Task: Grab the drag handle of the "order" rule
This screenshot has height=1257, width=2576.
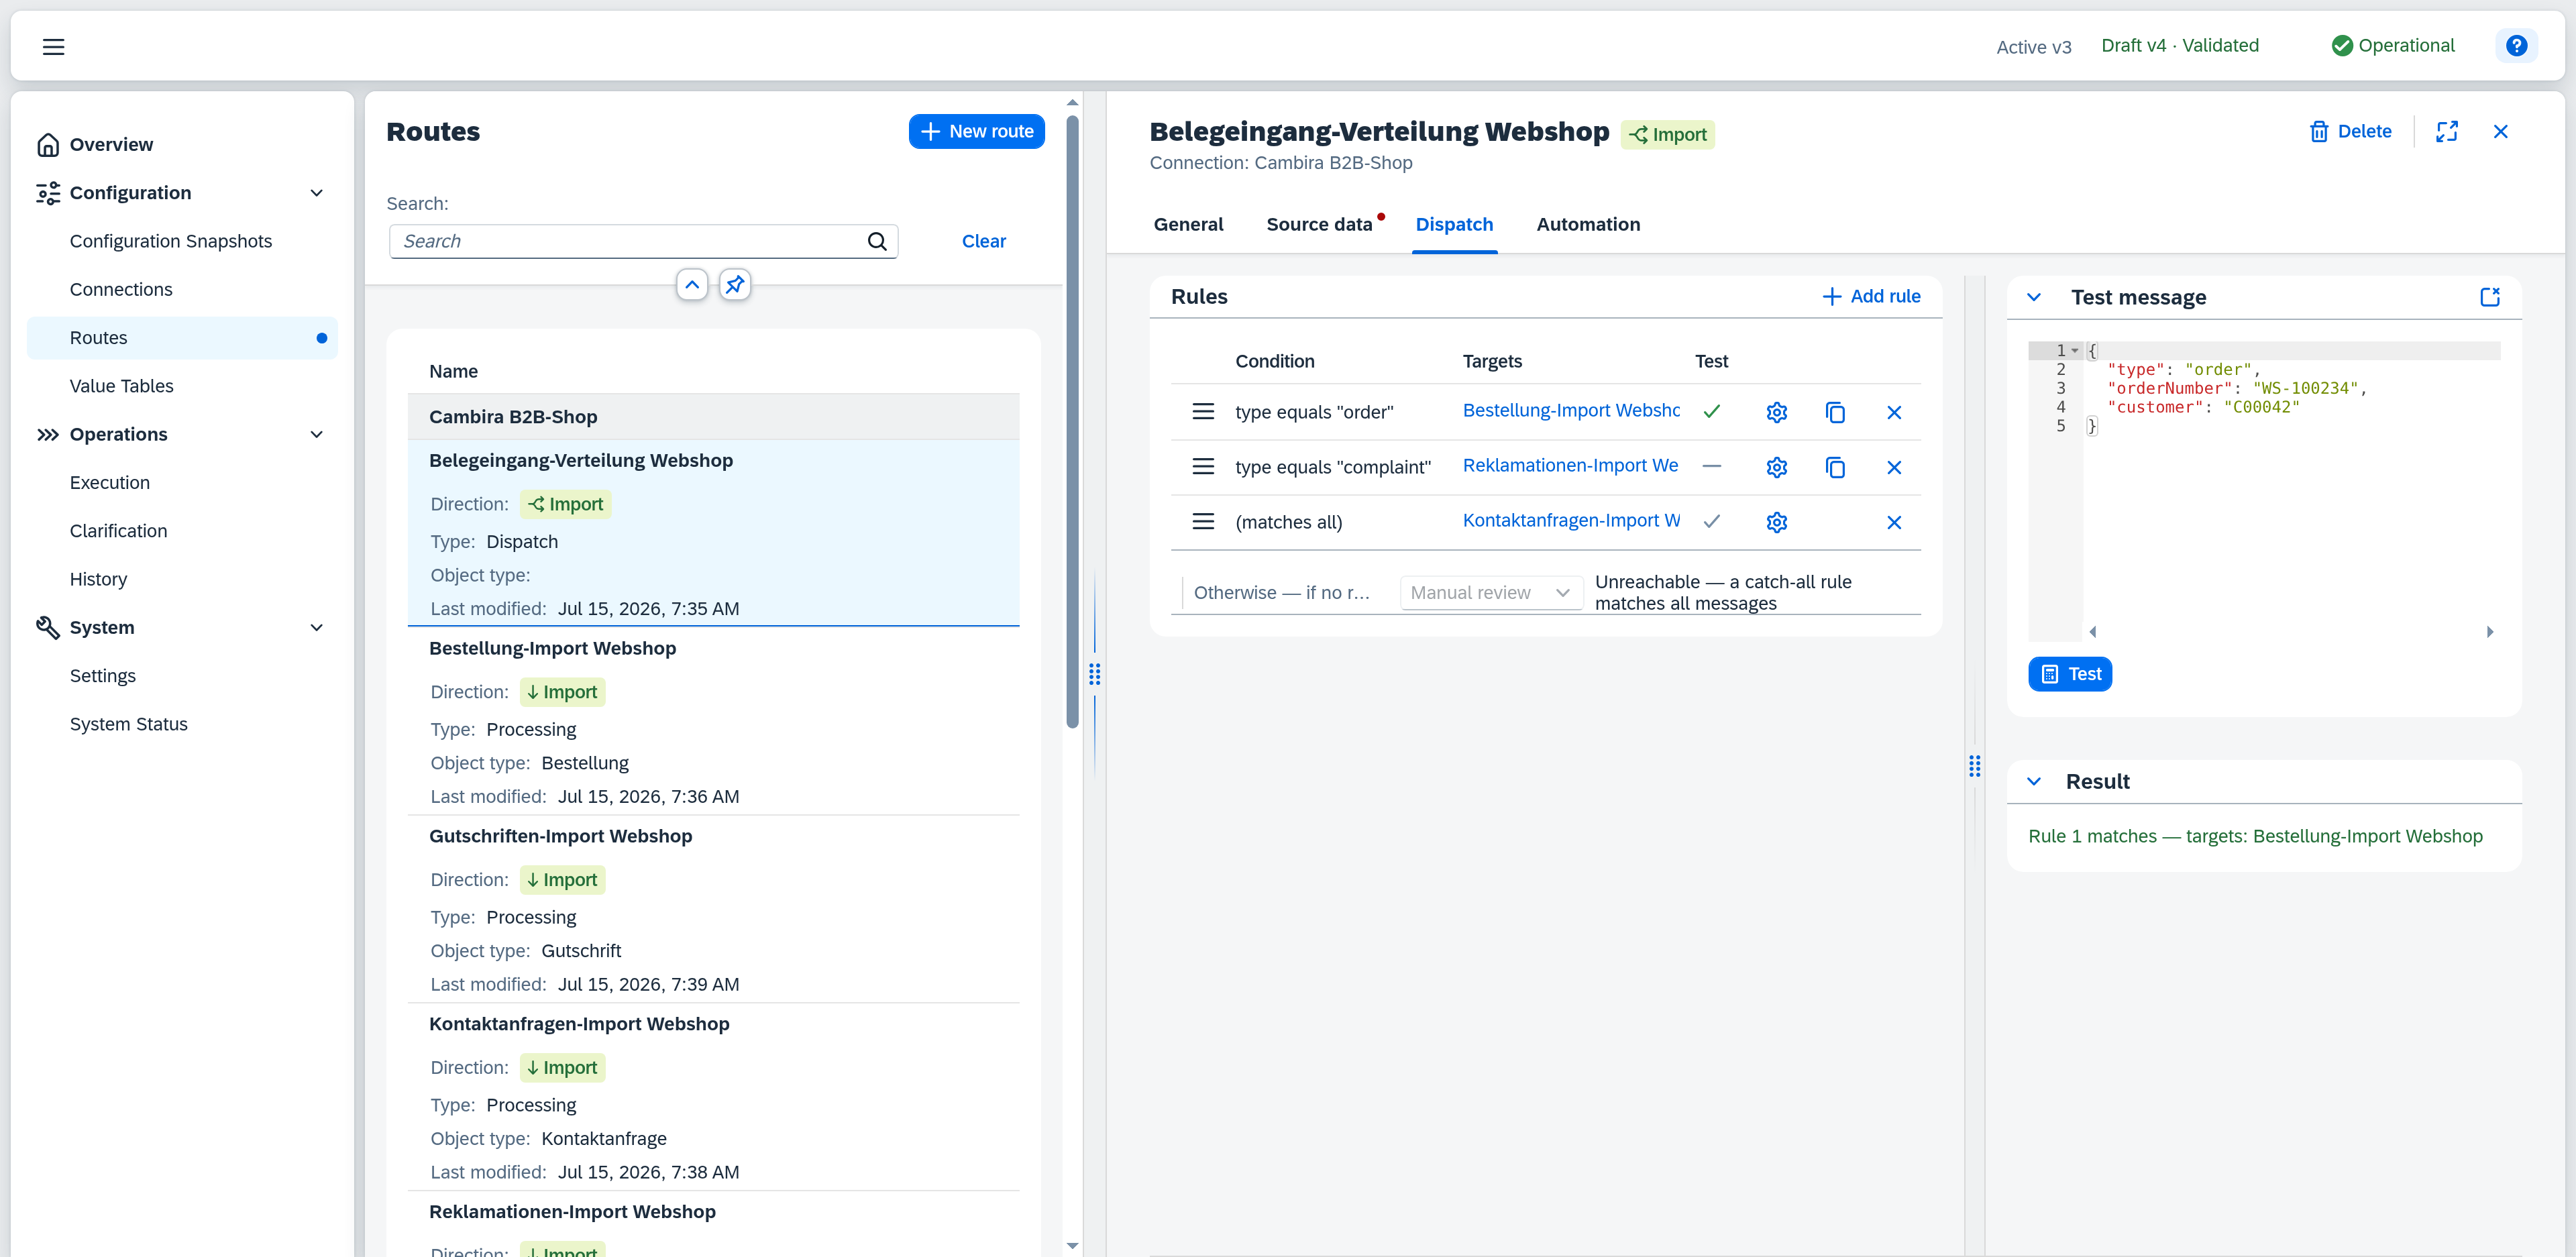Action: click(x=1203, y=412)
